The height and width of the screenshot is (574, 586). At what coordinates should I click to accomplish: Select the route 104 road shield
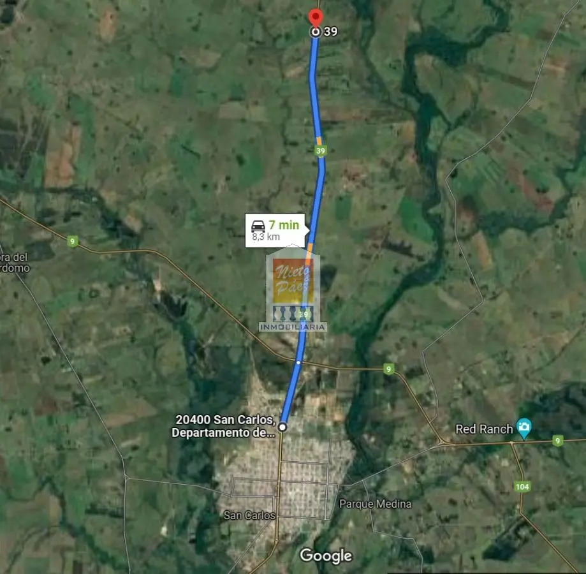pos(522,487)
